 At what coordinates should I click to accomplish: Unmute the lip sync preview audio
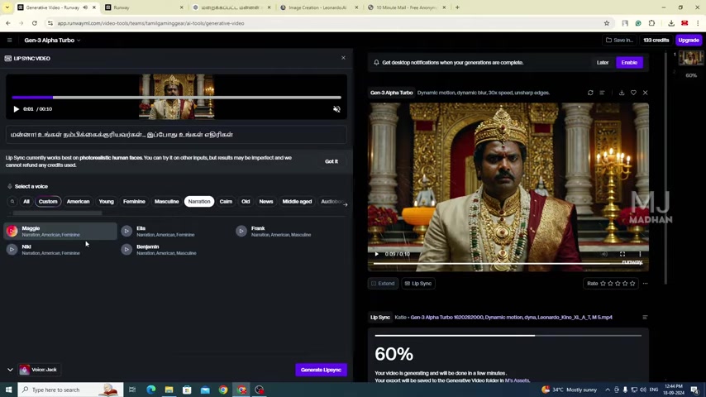pos(336,109)
